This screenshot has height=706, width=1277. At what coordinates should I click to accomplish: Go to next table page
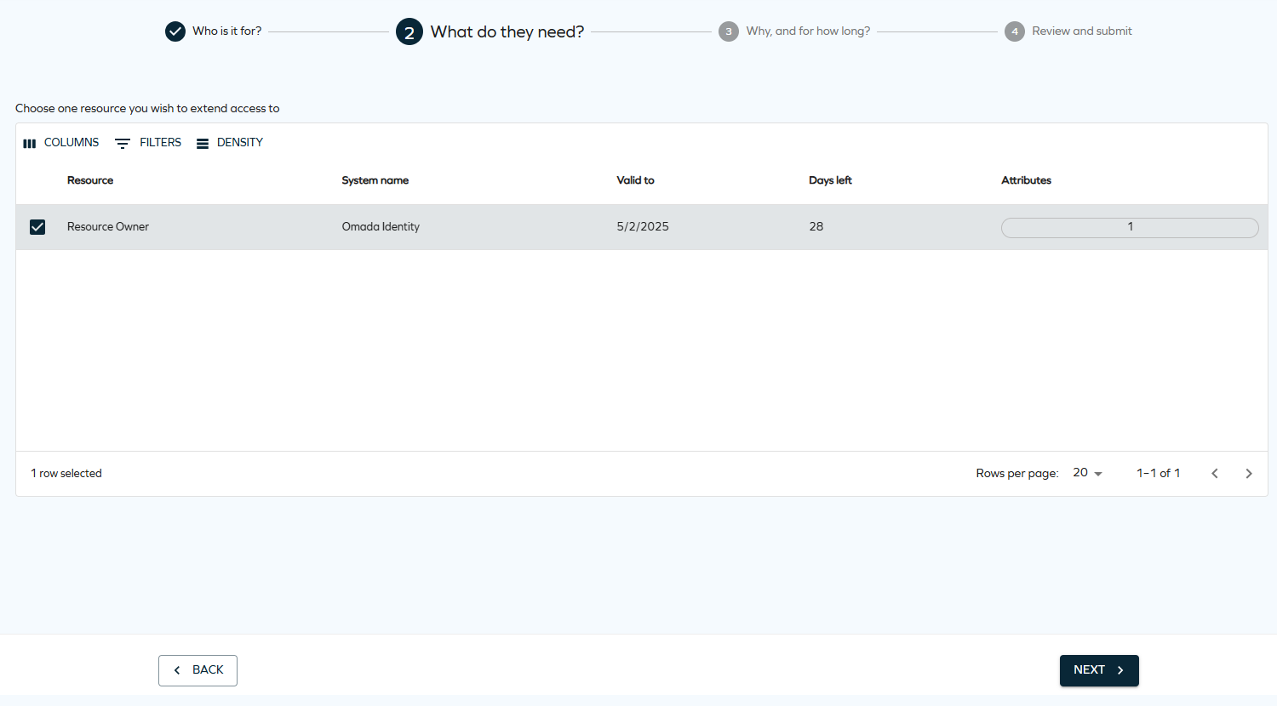(x=1249, y=474)
